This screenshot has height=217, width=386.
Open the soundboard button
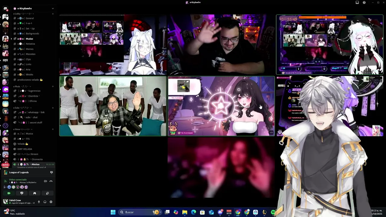coord(47,193)
